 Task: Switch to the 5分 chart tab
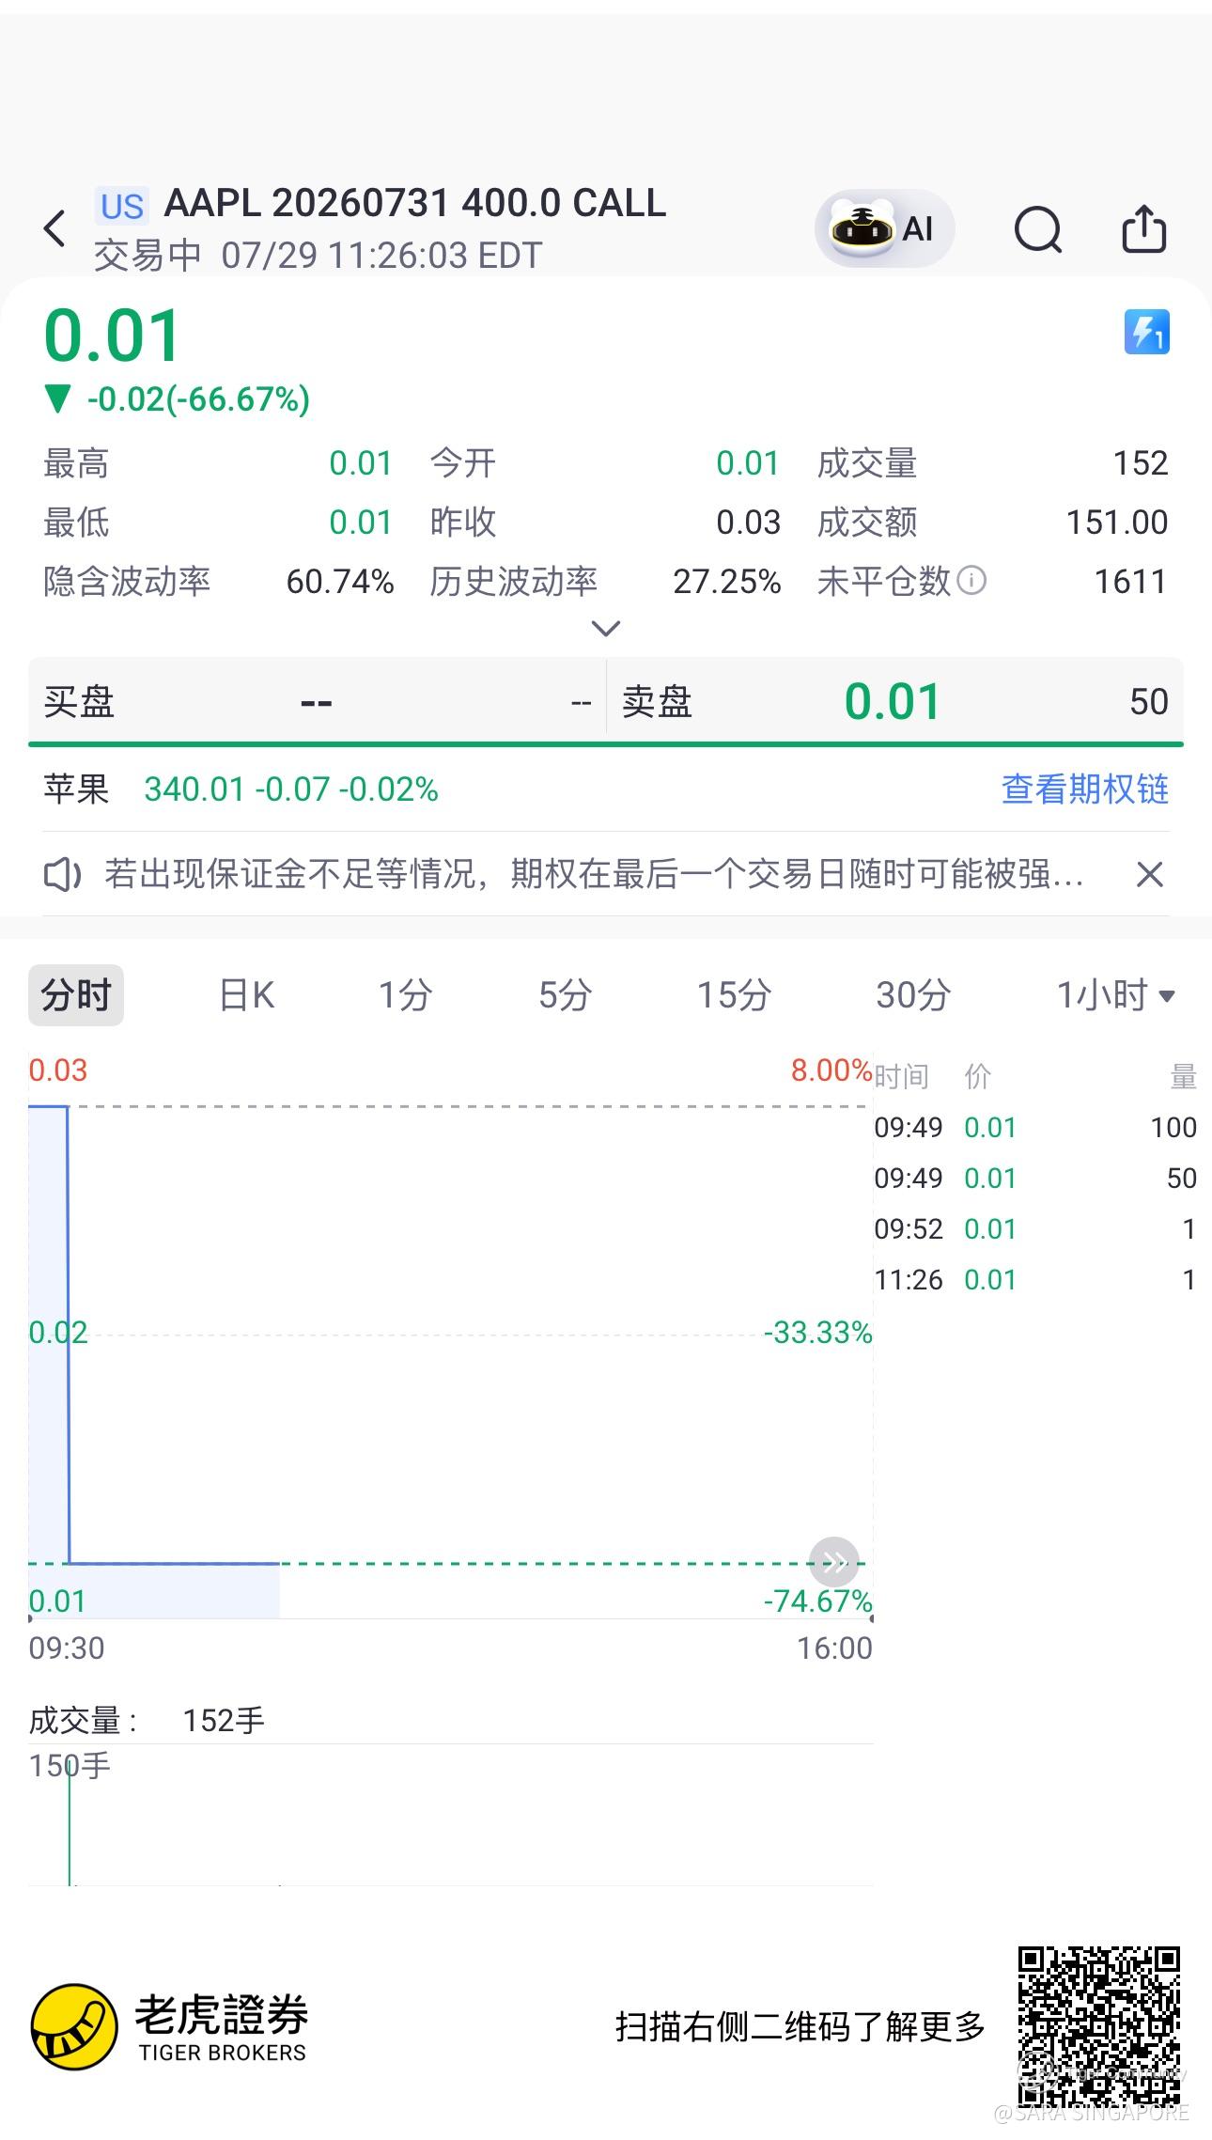coord(565,994)
